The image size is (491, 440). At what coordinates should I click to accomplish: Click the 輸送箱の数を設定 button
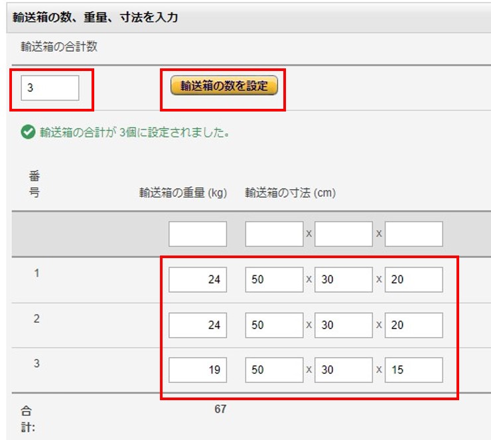pos(224,85)
